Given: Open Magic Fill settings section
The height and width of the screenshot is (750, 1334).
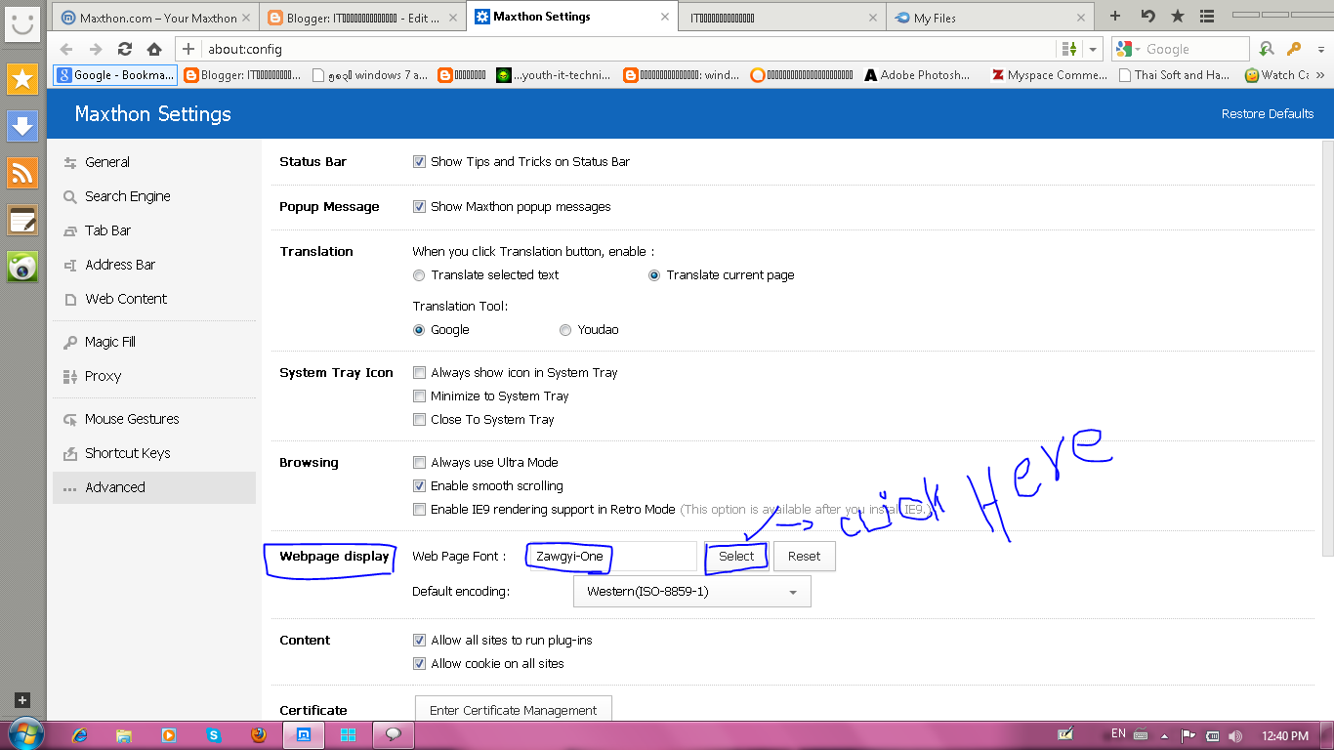Looking at the screenshot, I should tap(154, 342).
